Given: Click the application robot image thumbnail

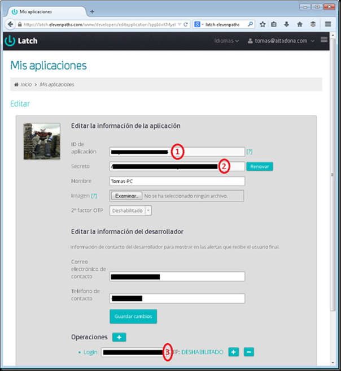Looking at the screenshot, I should click(42, 141).
